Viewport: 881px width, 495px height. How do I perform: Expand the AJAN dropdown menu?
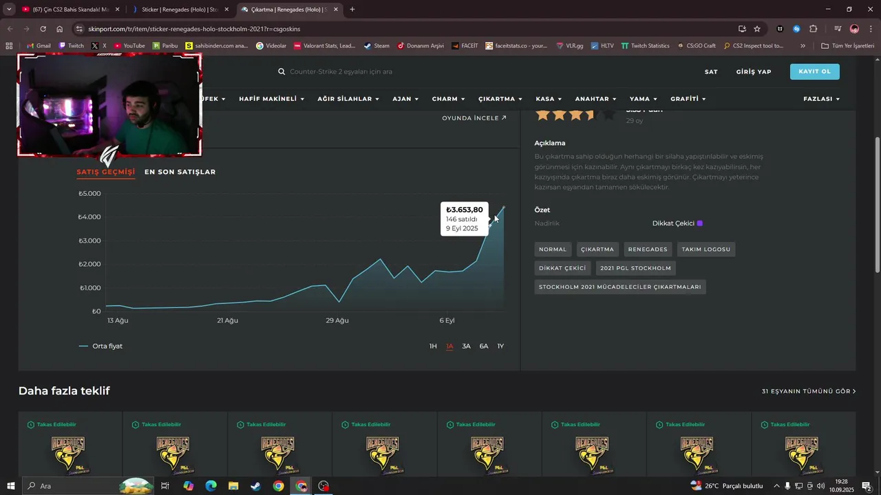[x=405, y=99]
